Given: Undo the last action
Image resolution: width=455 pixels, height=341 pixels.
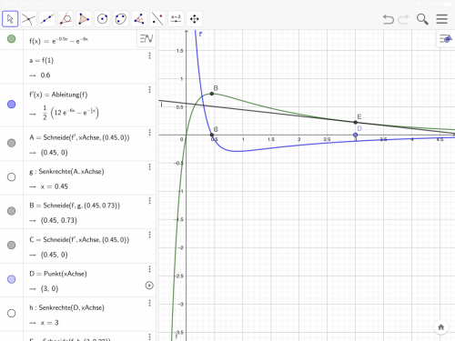Looking at the screenshot, I should (x=388, y=19).
